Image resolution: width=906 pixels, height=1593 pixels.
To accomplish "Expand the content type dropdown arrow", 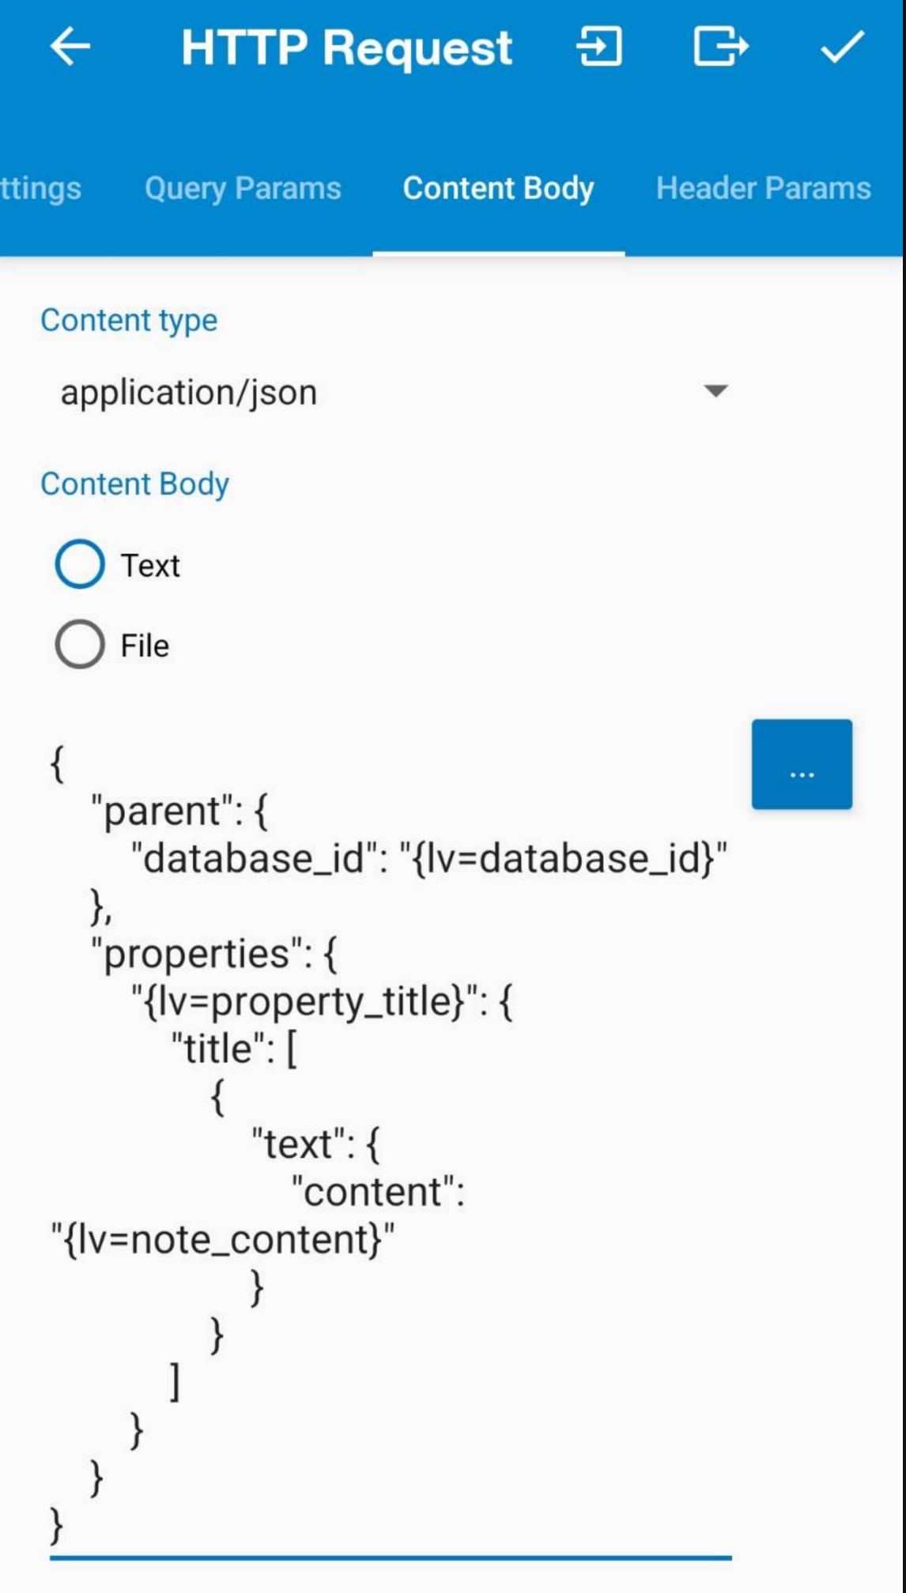I will tap(715, 391).
